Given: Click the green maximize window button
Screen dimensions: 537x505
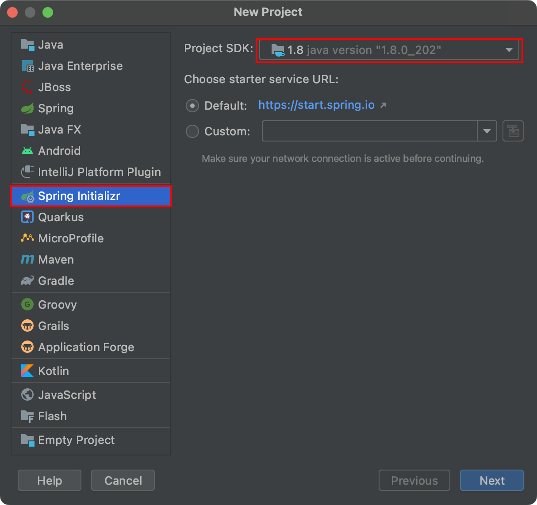Looking at the screenshot, I should coord(48,12).
